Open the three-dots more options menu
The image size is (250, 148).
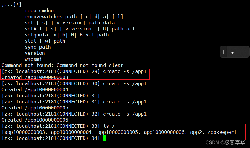[243, 52]
